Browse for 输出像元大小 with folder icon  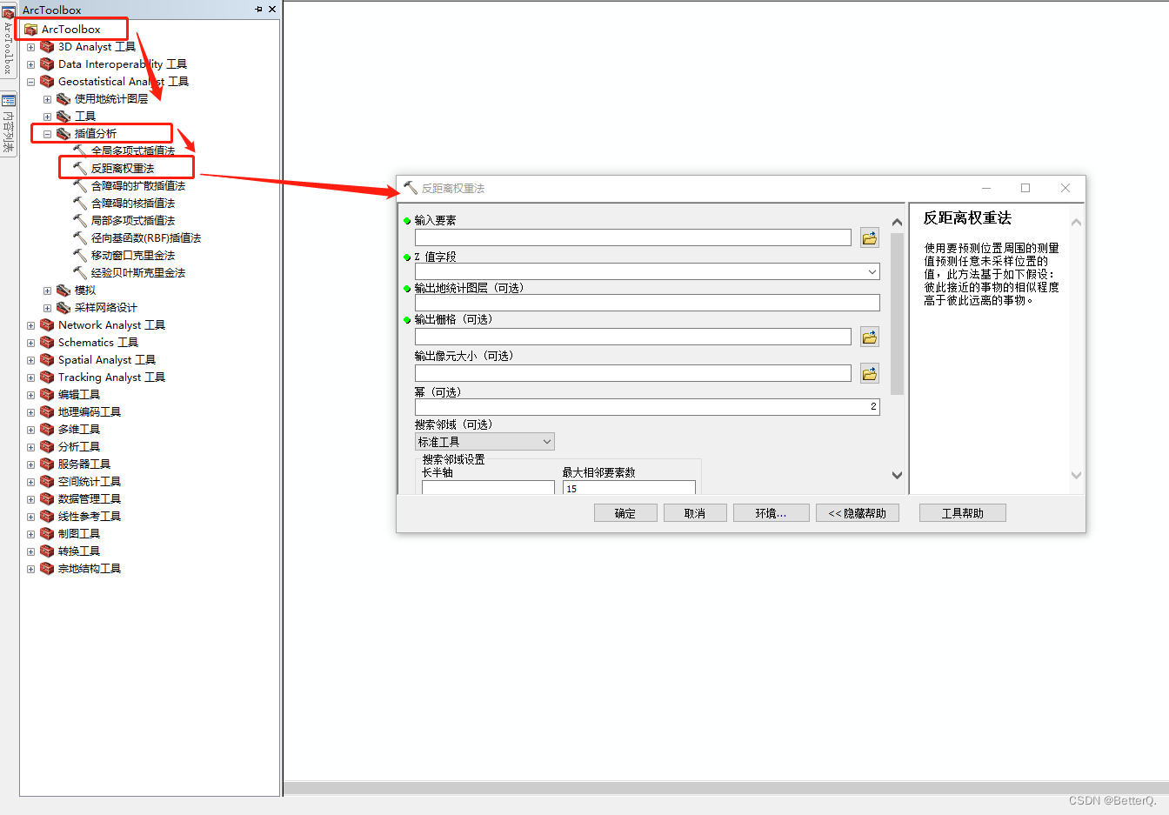[869, 373]
